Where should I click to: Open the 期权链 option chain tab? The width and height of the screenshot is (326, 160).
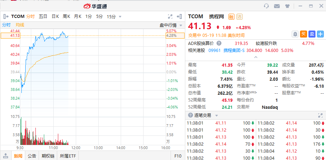pyautogui.click(x=47, y=156)
